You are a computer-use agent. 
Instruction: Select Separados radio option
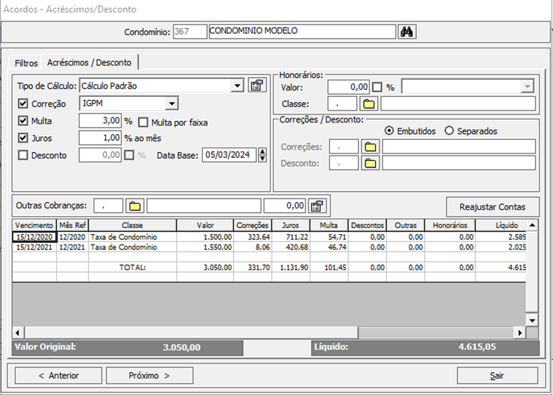(x=449, y=131)
